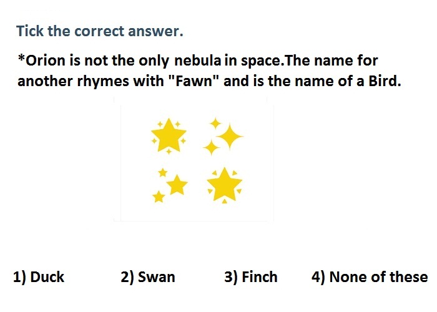The image size is (437, 312).
Task: Click the topmost small star in the bottom-left cluster
Action: pos(163,173)
